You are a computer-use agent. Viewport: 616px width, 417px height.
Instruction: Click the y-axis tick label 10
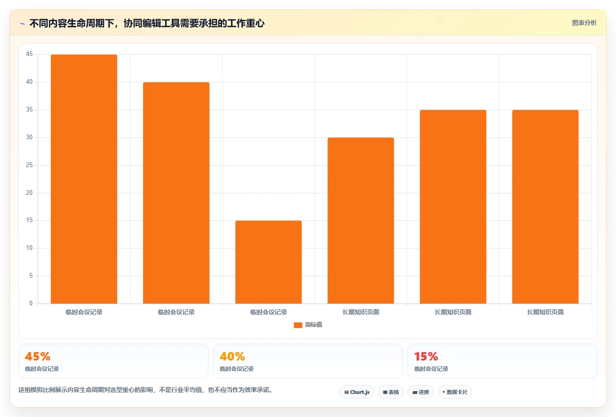[x=29, y=248]
